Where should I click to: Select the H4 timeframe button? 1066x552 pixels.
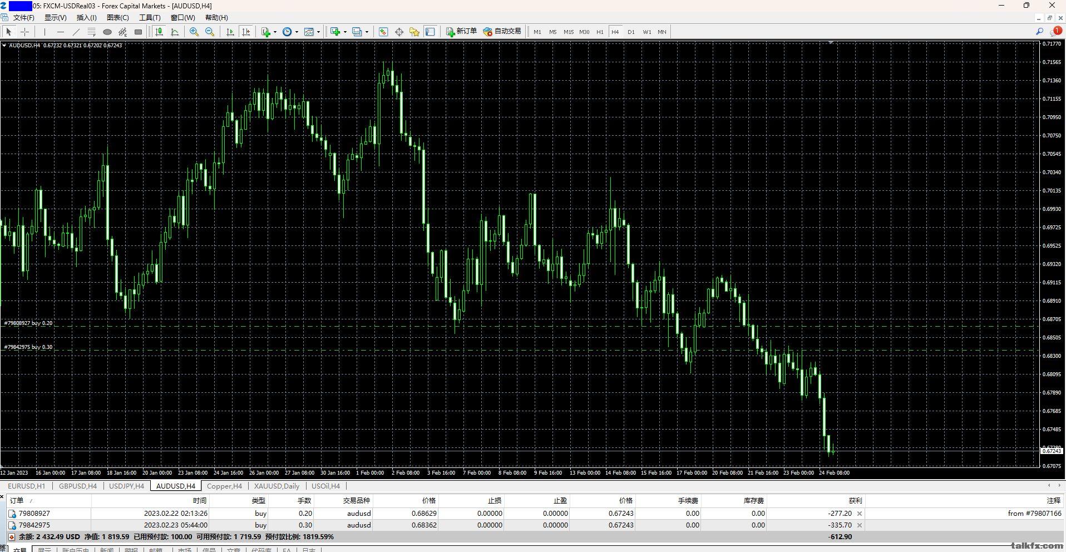pyautogui.click(x=615, y=32)
